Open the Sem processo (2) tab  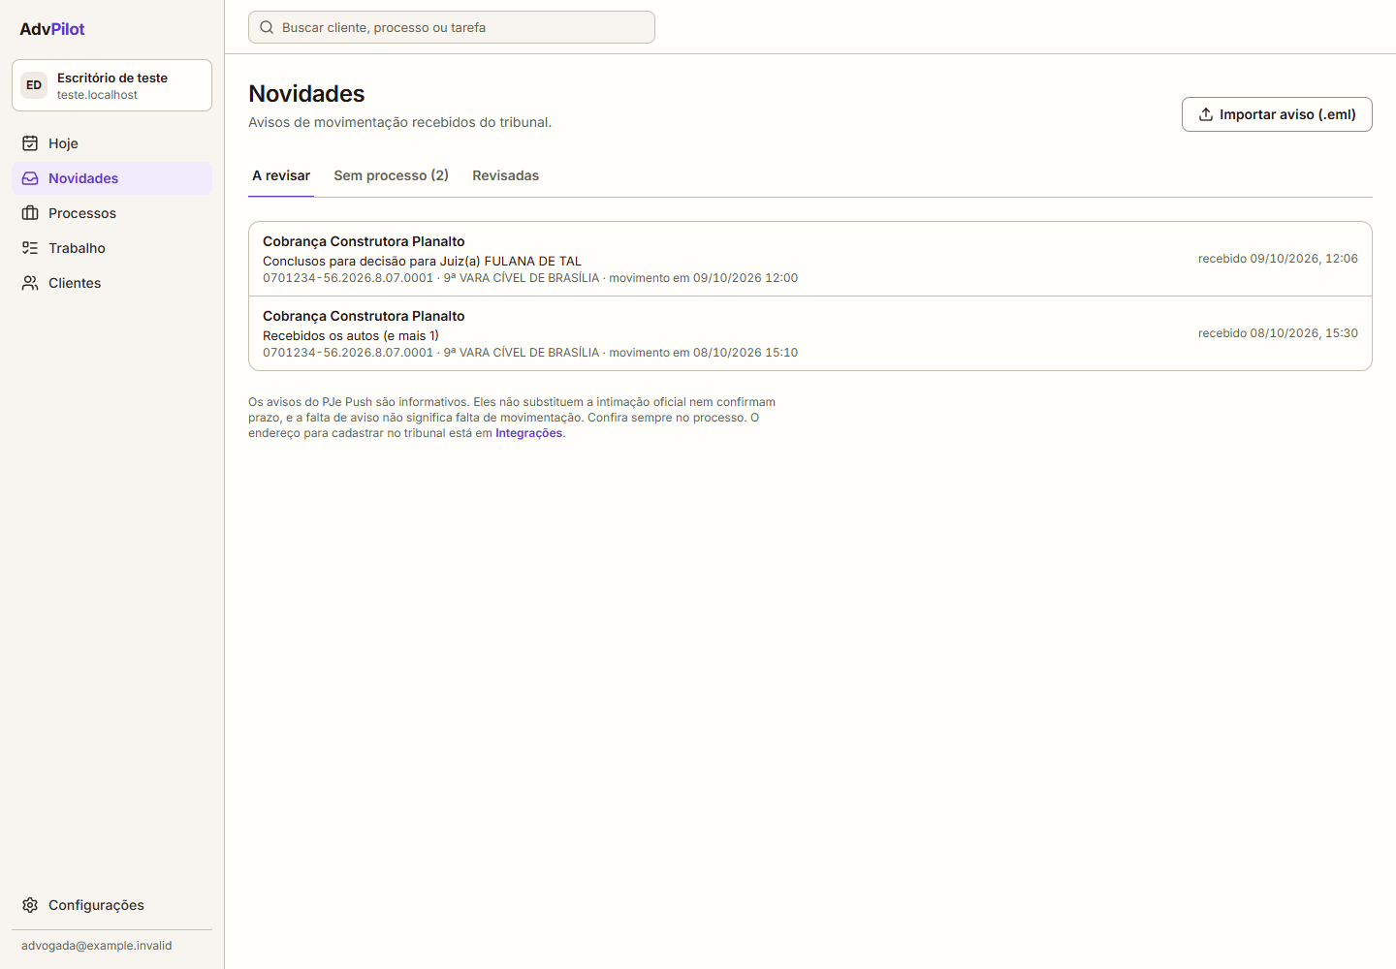pyautogui.click(x=392, y=175)
